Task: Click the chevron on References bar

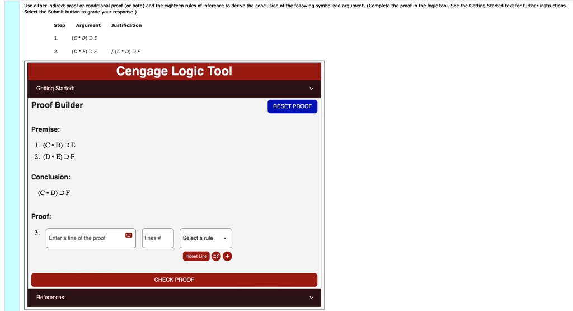Action: [x=311, y=298]
